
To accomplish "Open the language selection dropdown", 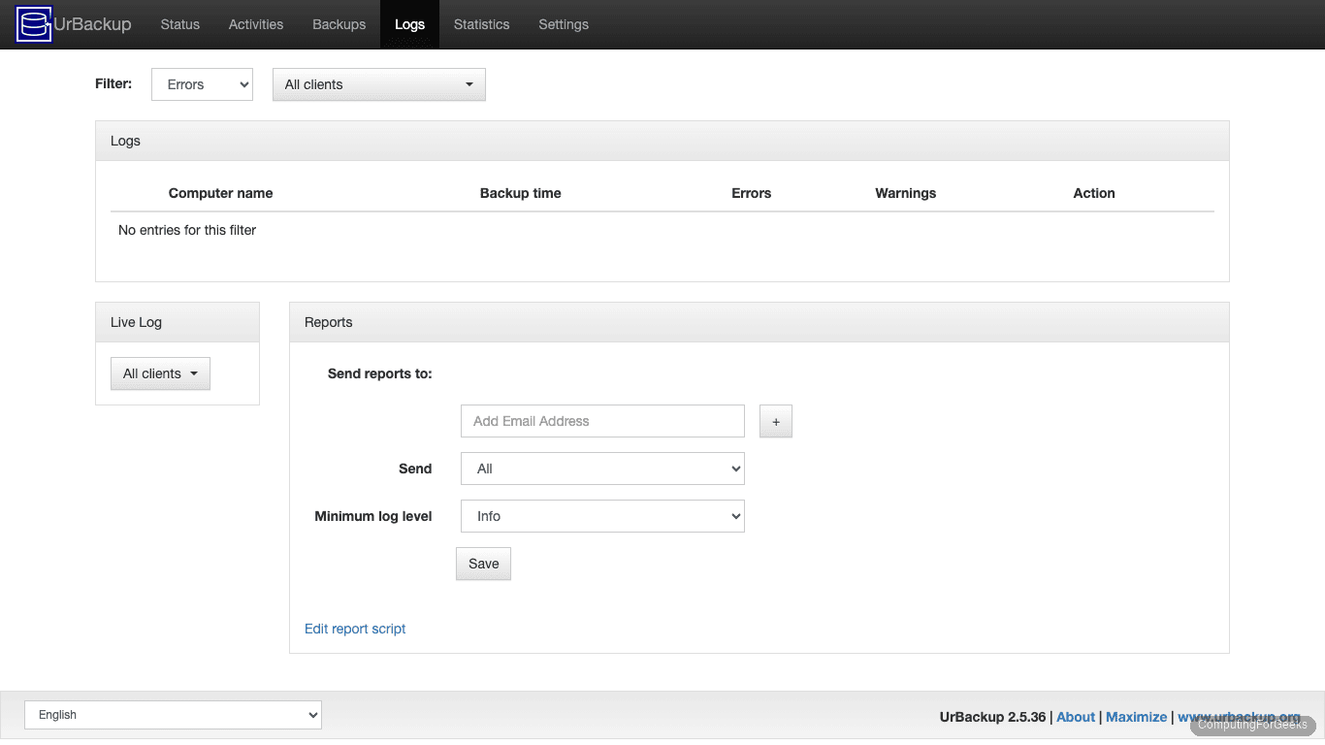I will (173, 715).
